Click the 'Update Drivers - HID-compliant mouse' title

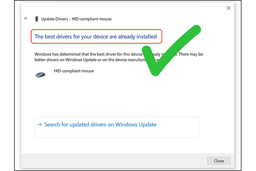[x=76, y=19]
